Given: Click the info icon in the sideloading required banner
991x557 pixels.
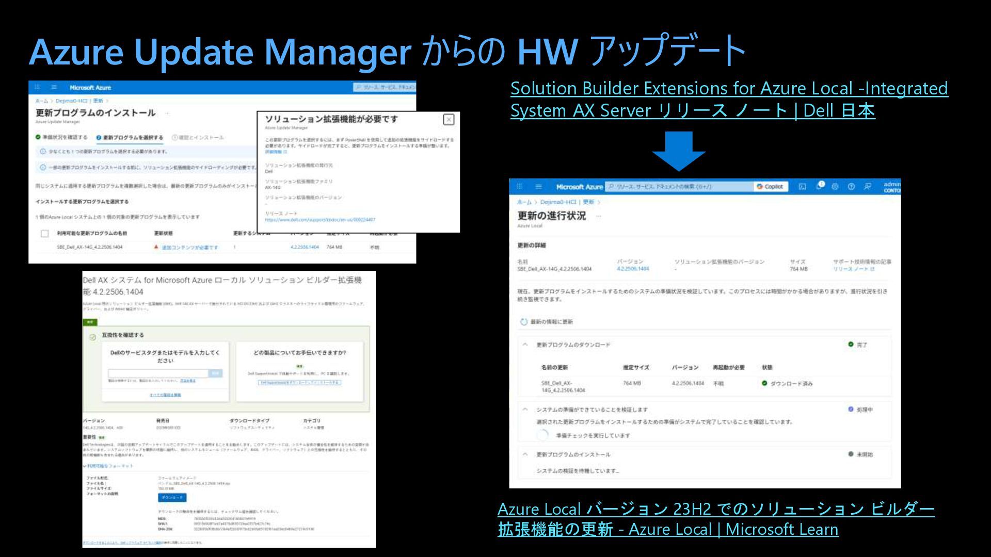Looking at the screenshot, I should click(43, 168).
